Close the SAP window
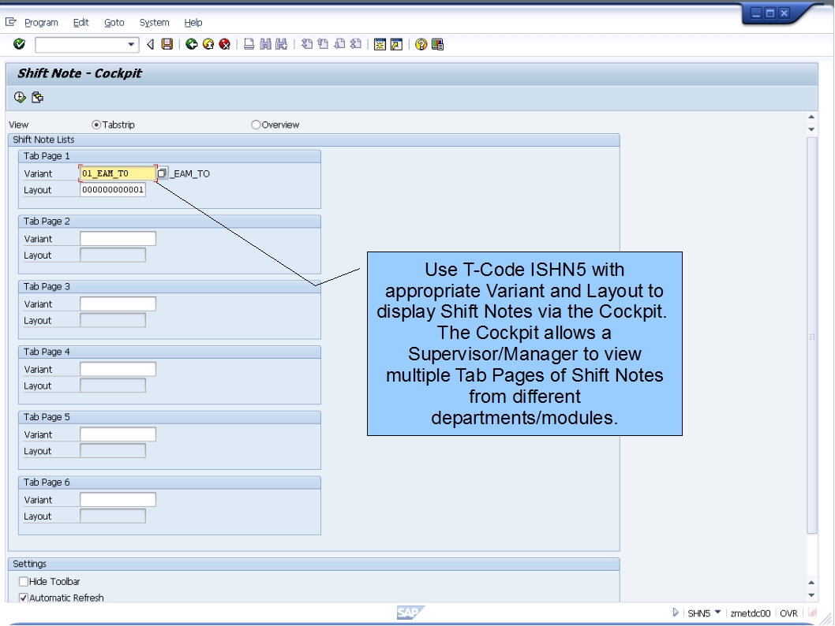The height and width of the screenshot is (626, 835). [x=784, y=13]
